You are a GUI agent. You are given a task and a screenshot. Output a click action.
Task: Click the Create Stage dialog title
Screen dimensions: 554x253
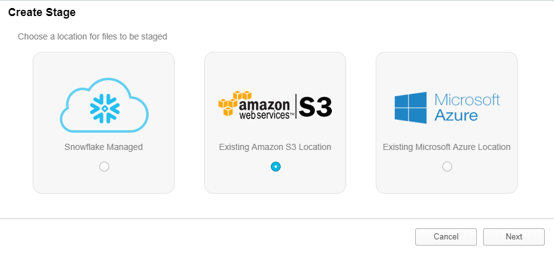(x=42, y=13)
